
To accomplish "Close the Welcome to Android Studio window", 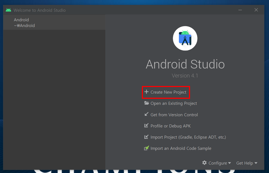I will point(256,10).
